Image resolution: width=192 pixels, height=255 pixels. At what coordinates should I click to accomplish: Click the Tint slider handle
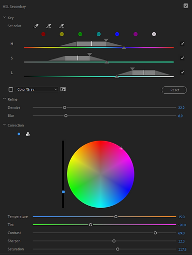[91, 225]
